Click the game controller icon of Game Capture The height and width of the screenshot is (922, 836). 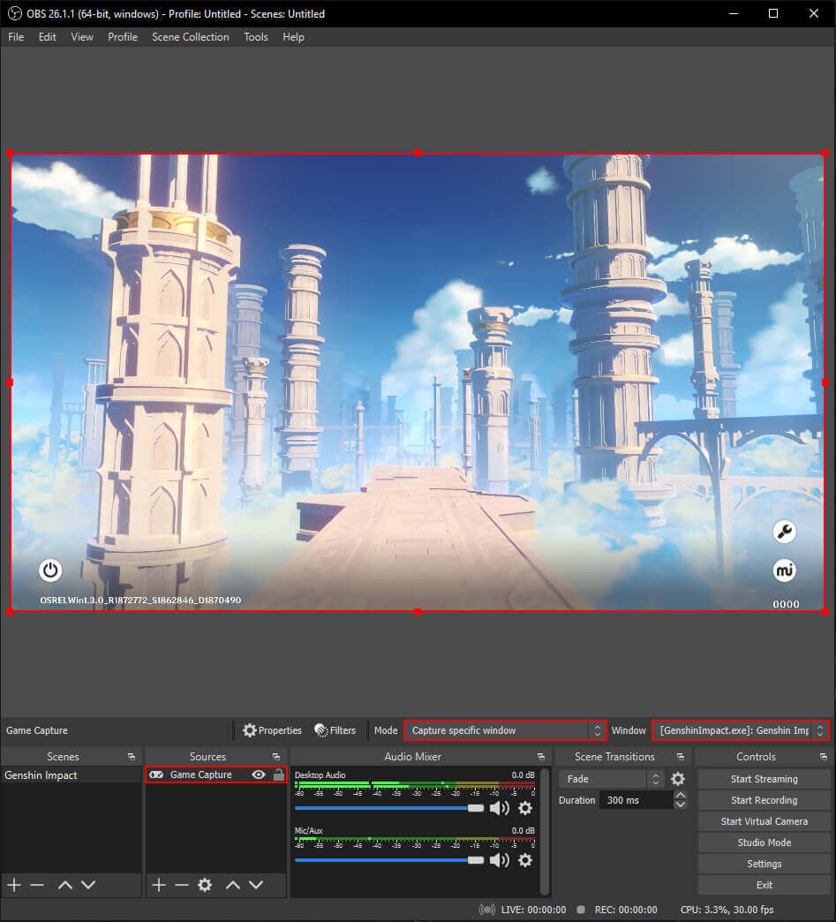pos(156,775)
